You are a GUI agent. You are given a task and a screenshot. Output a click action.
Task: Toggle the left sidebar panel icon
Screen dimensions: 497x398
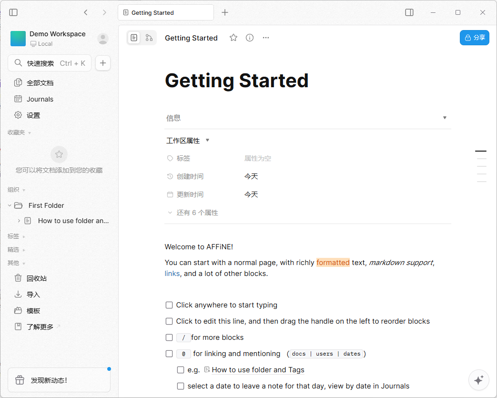[13, 12]
